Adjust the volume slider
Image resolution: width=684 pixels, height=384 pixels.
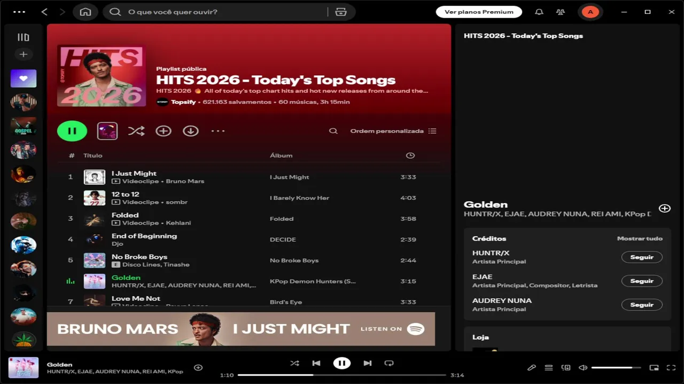pyautogui.click(x=616, y=367)
